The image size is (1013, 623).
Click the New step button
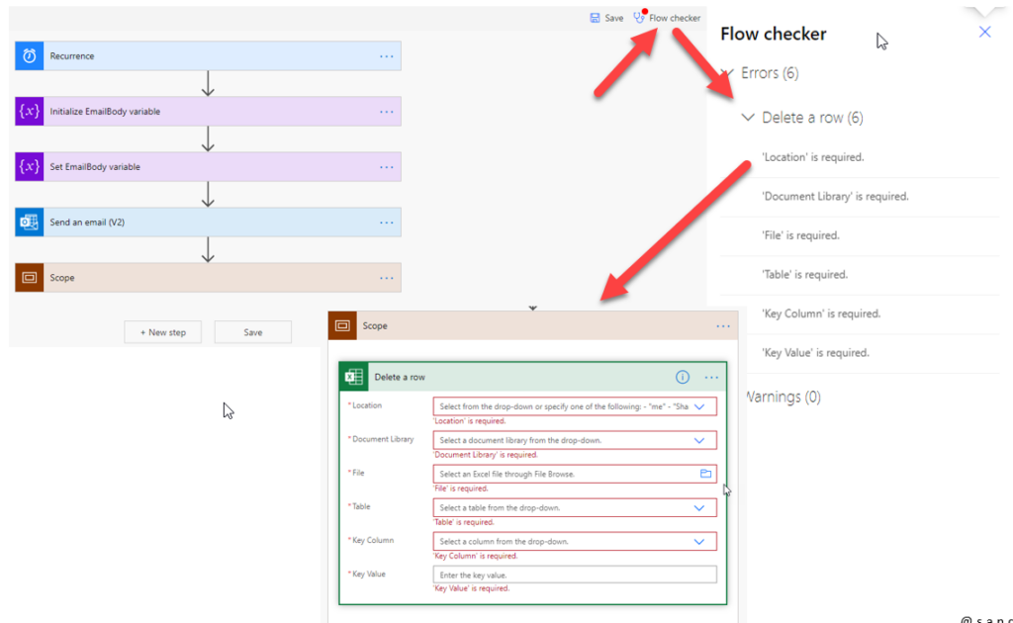tap(163, 332)
